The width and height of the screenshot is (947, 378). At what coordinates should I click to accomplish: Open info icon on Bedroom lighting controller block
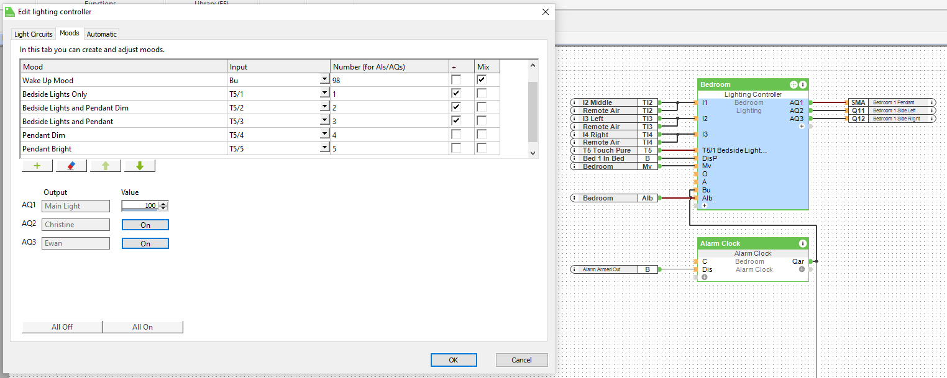803,84
